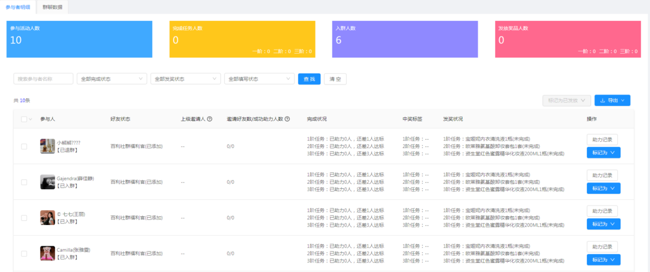Select the 参与者明细 tab
650x272 pixels.
coord(18,7)
